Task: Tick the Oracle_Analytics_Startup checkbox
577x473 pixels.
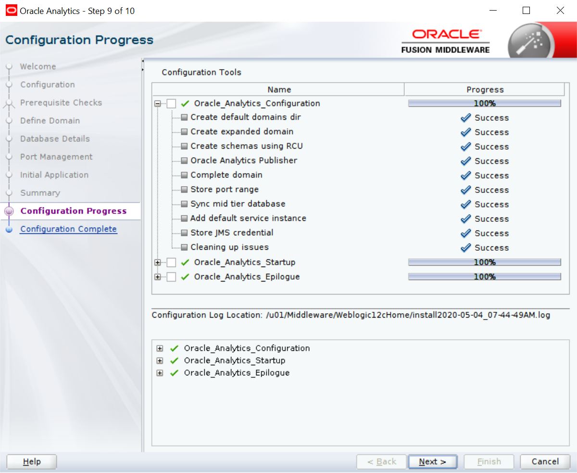Action: pyautogui.click(x=171, y=262)
